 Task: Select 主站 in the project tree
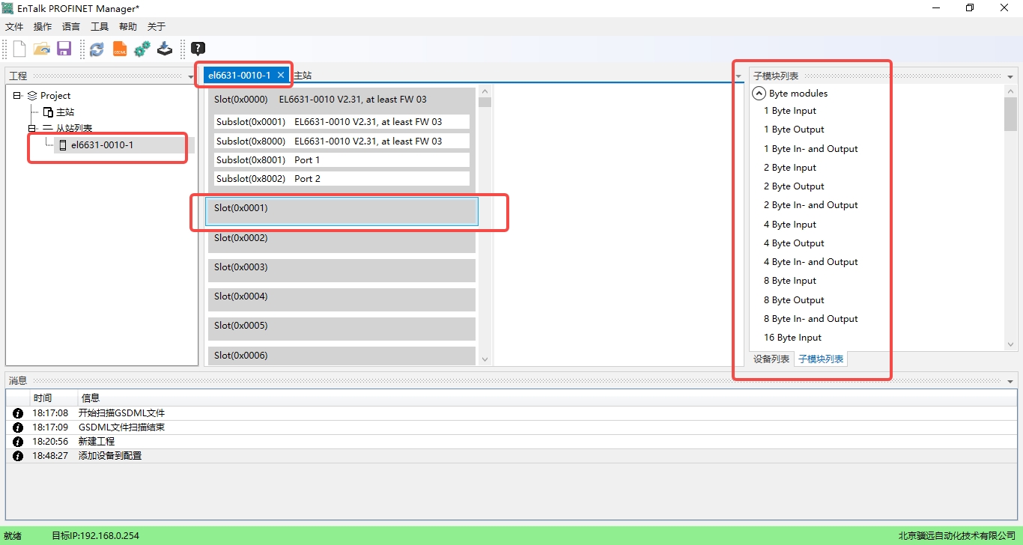pos(65,112)
